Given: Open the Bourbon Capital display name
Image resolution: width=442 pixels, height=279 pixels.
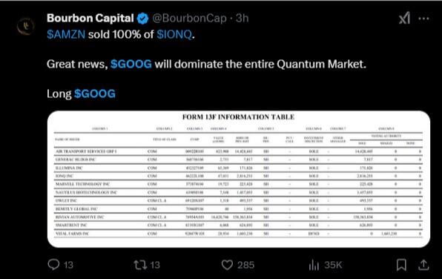Looking at the screenshot, I should pyautogui.click(x=90, y=19).
